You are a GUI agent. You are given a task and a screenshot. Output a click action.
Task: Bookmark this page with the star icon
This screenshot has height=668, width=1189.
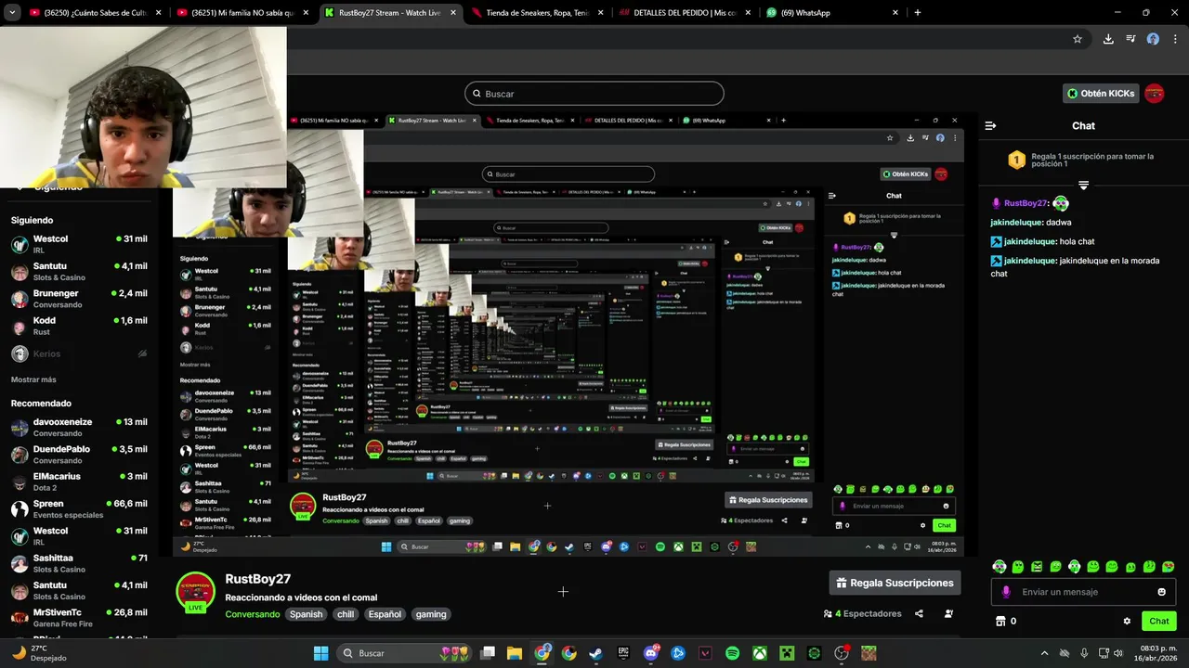point(1078,39)
